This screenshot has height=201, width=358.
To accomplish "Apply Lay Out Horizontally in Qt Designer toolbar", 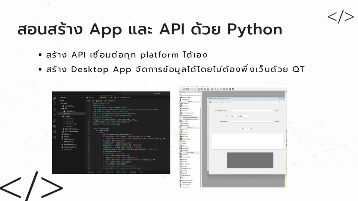I will point(212,89).
